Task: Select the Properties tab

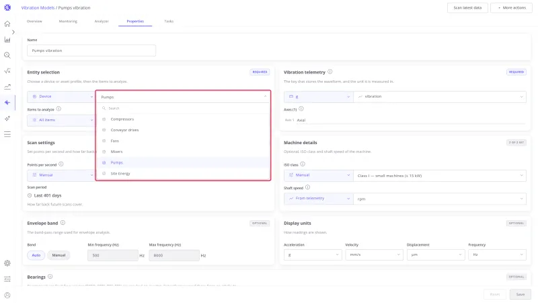Action: click(135, 22)
